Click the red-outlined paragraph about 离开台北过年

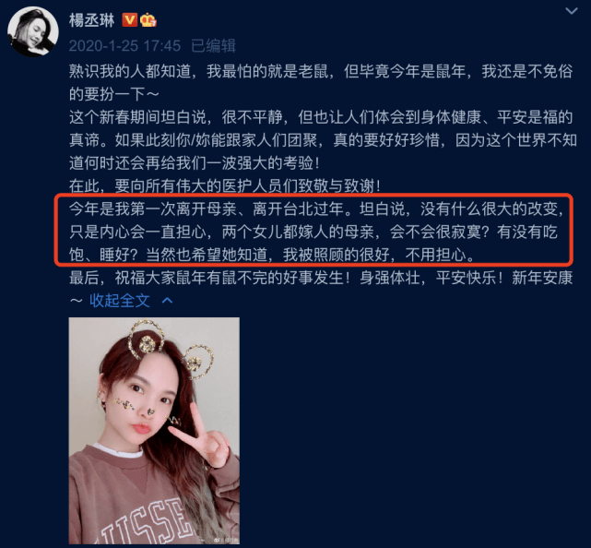coord(314,232)
